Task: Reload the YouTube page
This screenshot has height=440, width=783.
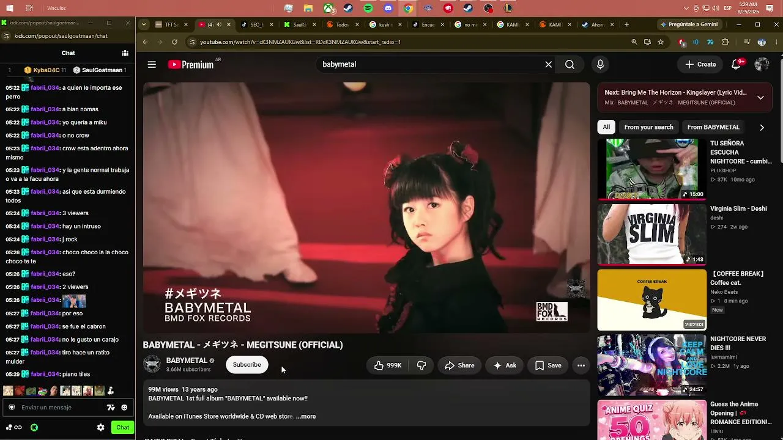Action: (174, 42)
